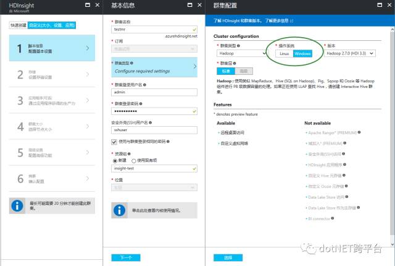This screenshot has height=266, width=395.
Task: Close the 群集配置 blade
Action: pos(389,5)
